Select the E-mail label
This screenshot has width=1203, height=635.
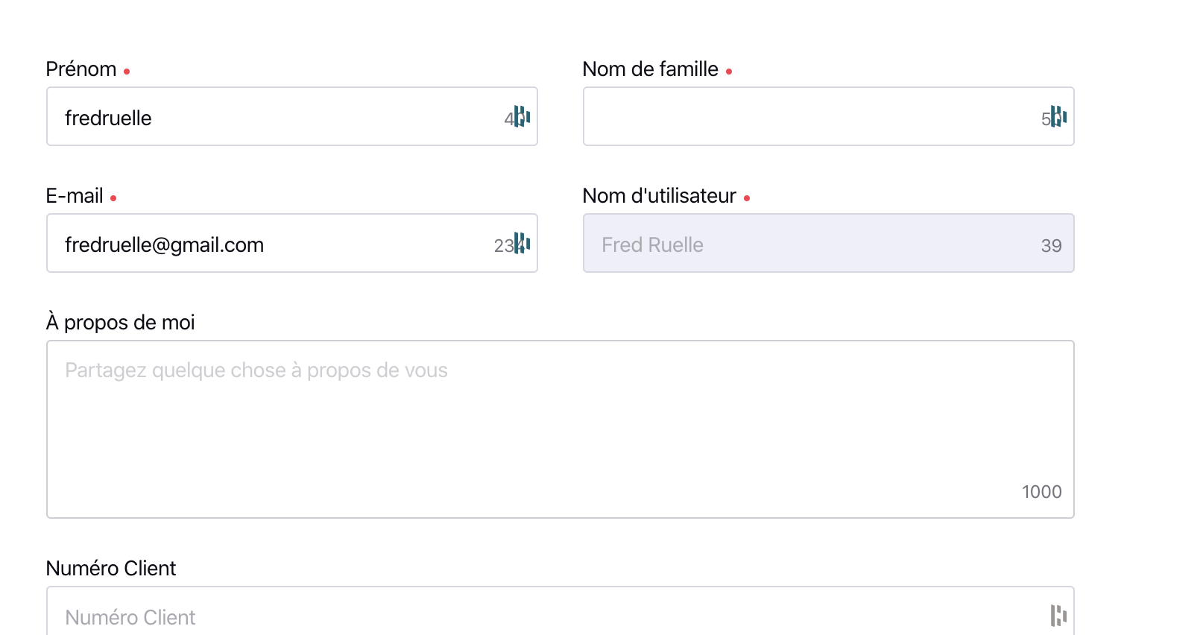tap(75, 196)
